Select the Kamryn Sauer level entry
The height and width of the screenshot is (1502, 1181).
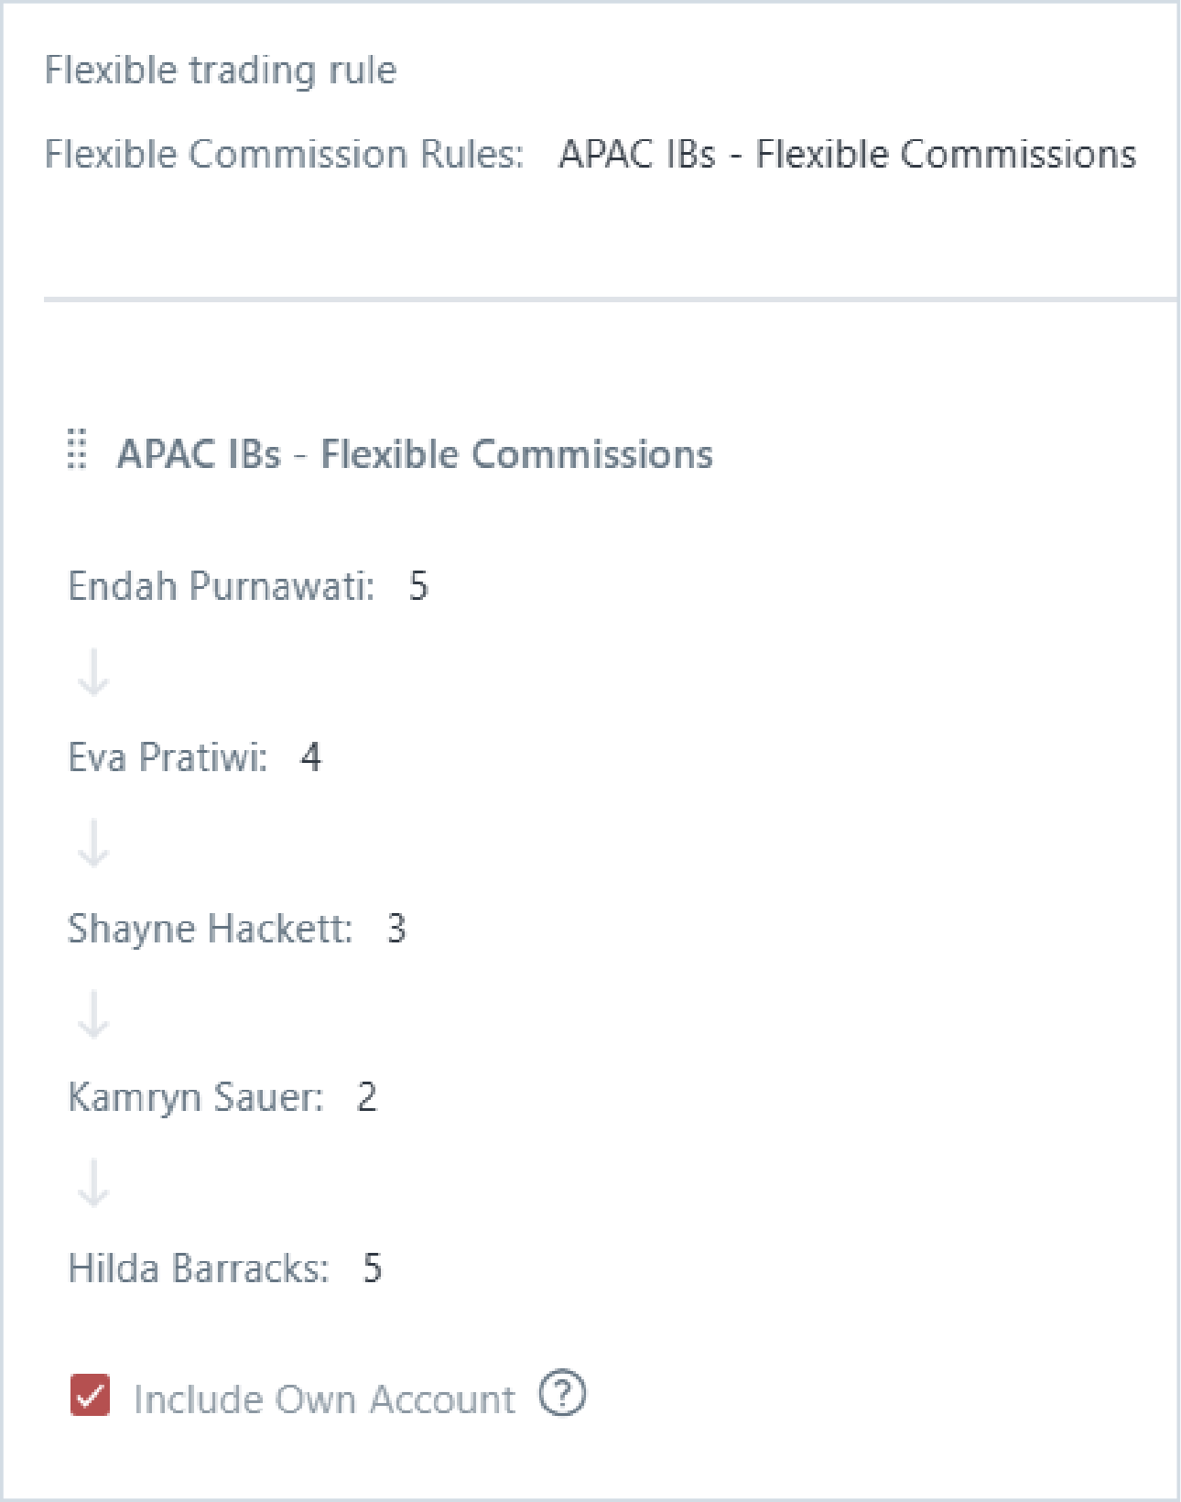(x=195, y=1097)
